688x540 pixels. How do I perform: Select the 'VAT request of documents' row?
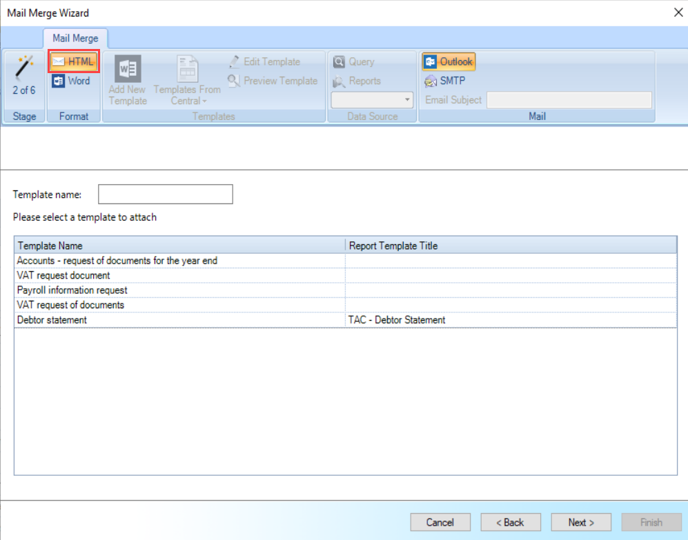point(345,305)
